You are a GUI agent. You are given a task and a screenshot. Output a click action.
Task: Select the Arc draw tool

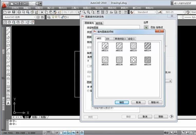point(8,50)
